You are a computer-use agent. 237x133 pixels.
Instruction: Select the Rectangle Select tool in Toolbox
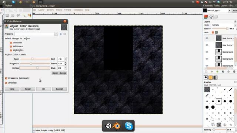pos(7,16)
